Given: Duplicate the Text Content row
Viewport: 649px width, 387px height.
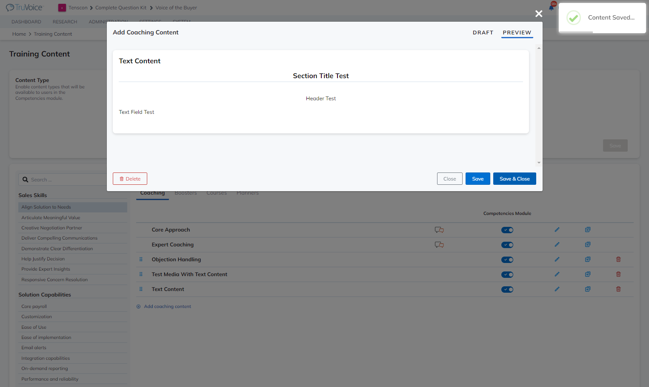Looking at the screenshot, I should 587,289.
